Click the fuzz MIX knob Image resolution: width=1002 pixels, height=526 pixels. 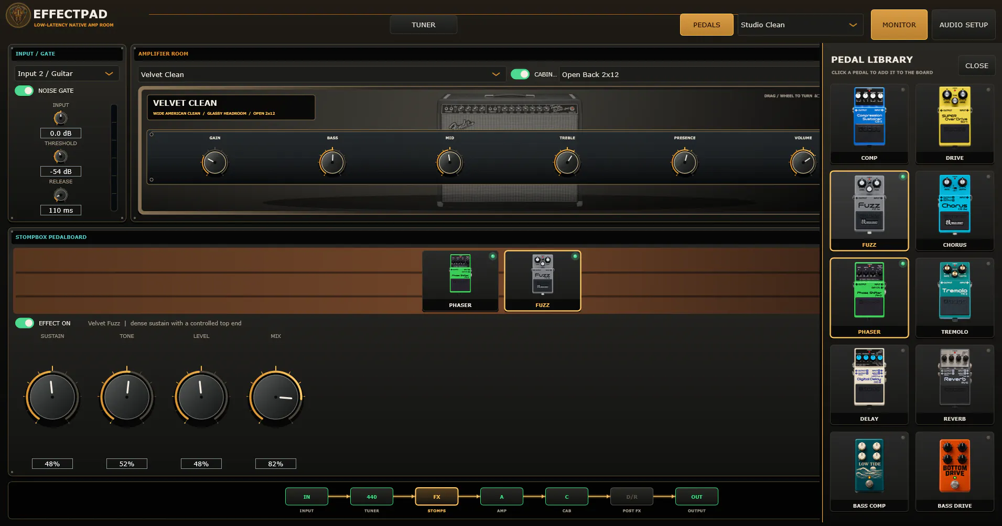point(275,397)
